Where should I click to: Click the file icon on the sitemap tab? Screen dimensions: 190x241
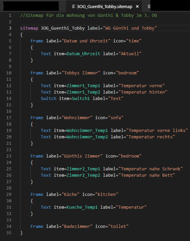point(74,6)
